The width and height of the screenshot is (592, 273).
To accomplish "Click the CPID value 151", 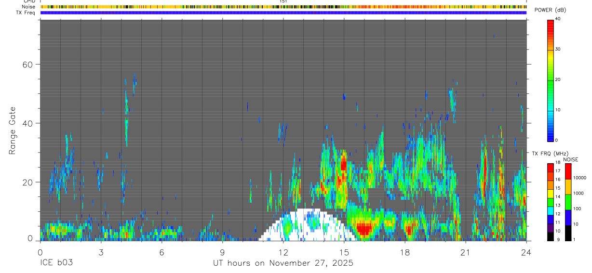I will (x=283, y=1).
